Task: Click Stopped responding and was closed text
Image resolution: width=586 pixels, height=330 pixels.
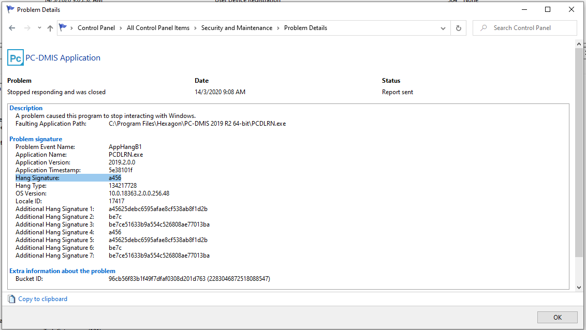Action: point(56,92)
